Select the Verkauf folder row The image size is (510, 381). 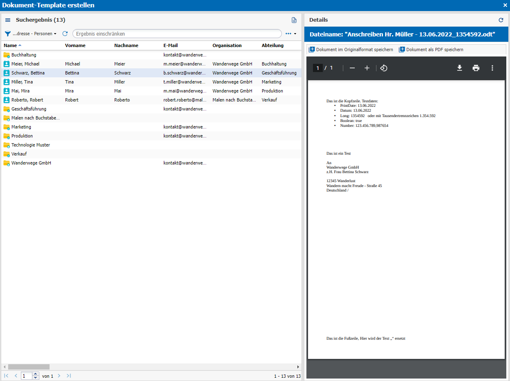151,154
